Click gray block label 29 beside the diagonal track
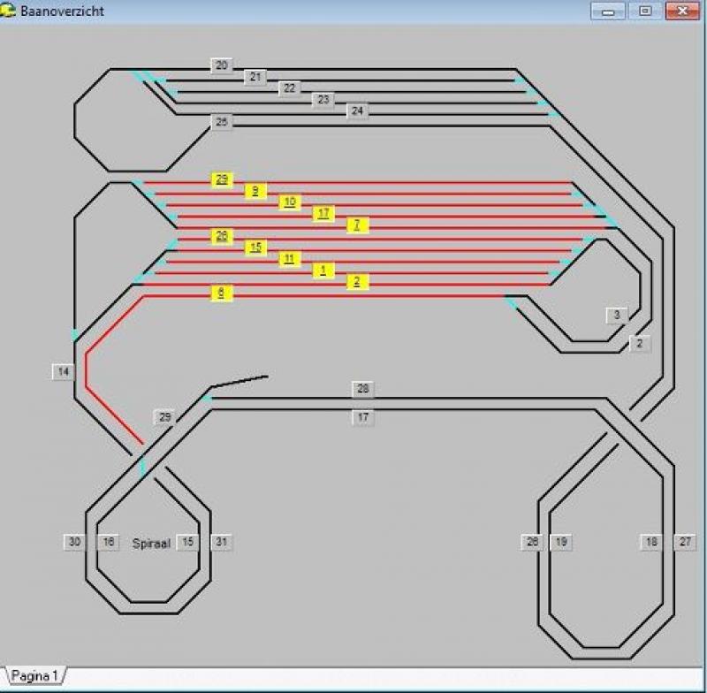The height and width of the screenshot is (693, 707). (x=165, y=417)
